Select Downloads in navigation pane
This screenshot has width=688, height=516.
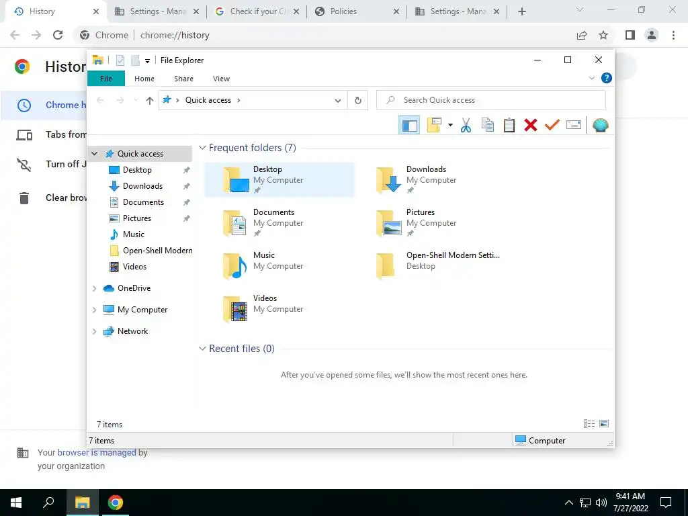[142, 186]
